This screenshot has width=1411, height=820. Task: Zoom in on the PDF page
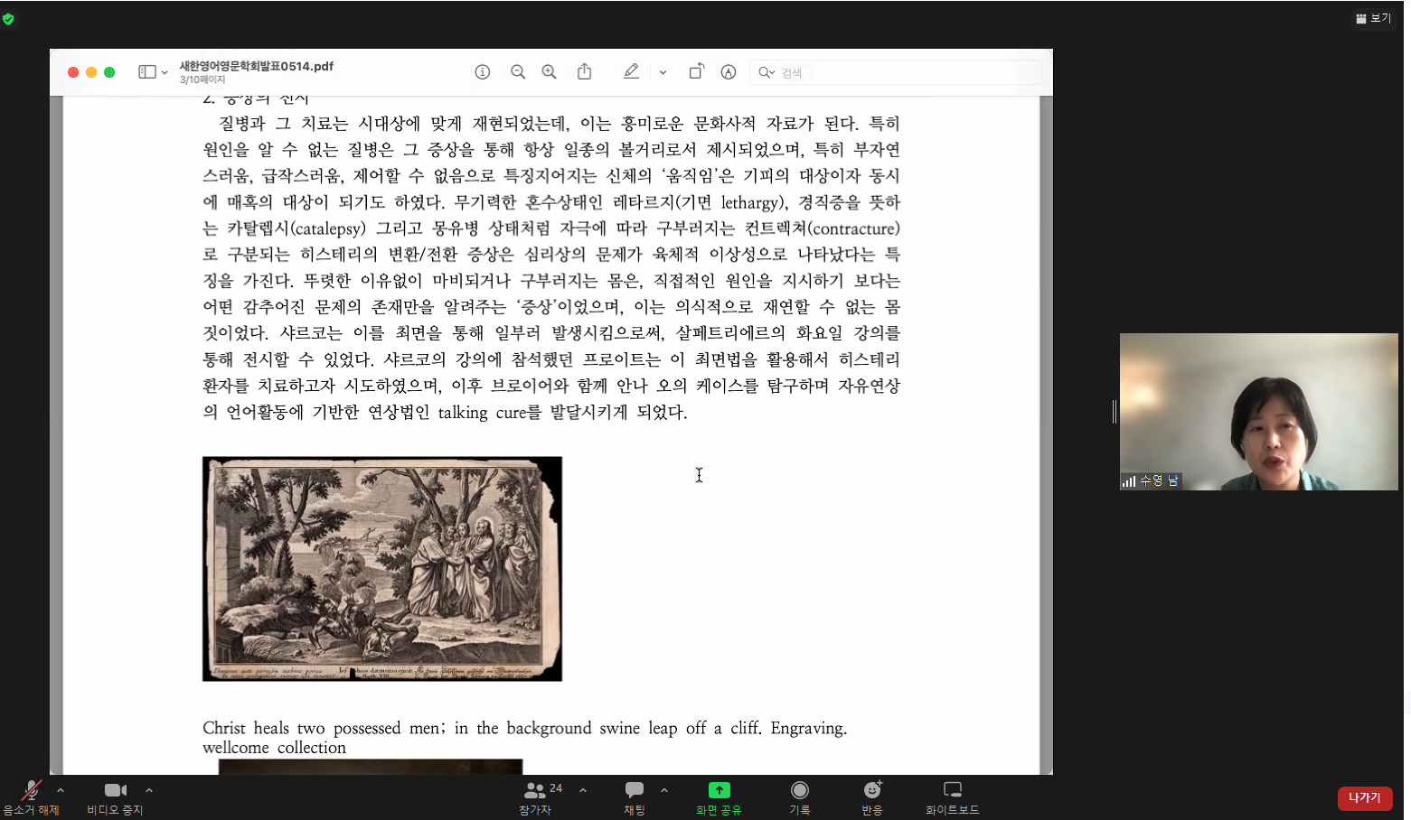point(549,72)
